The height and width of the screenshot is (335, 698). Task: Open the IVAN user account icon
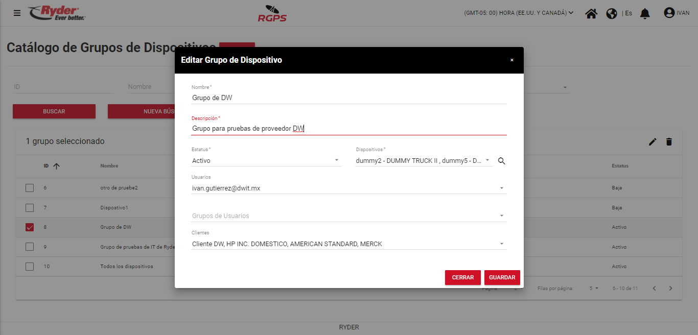[669, 13]
